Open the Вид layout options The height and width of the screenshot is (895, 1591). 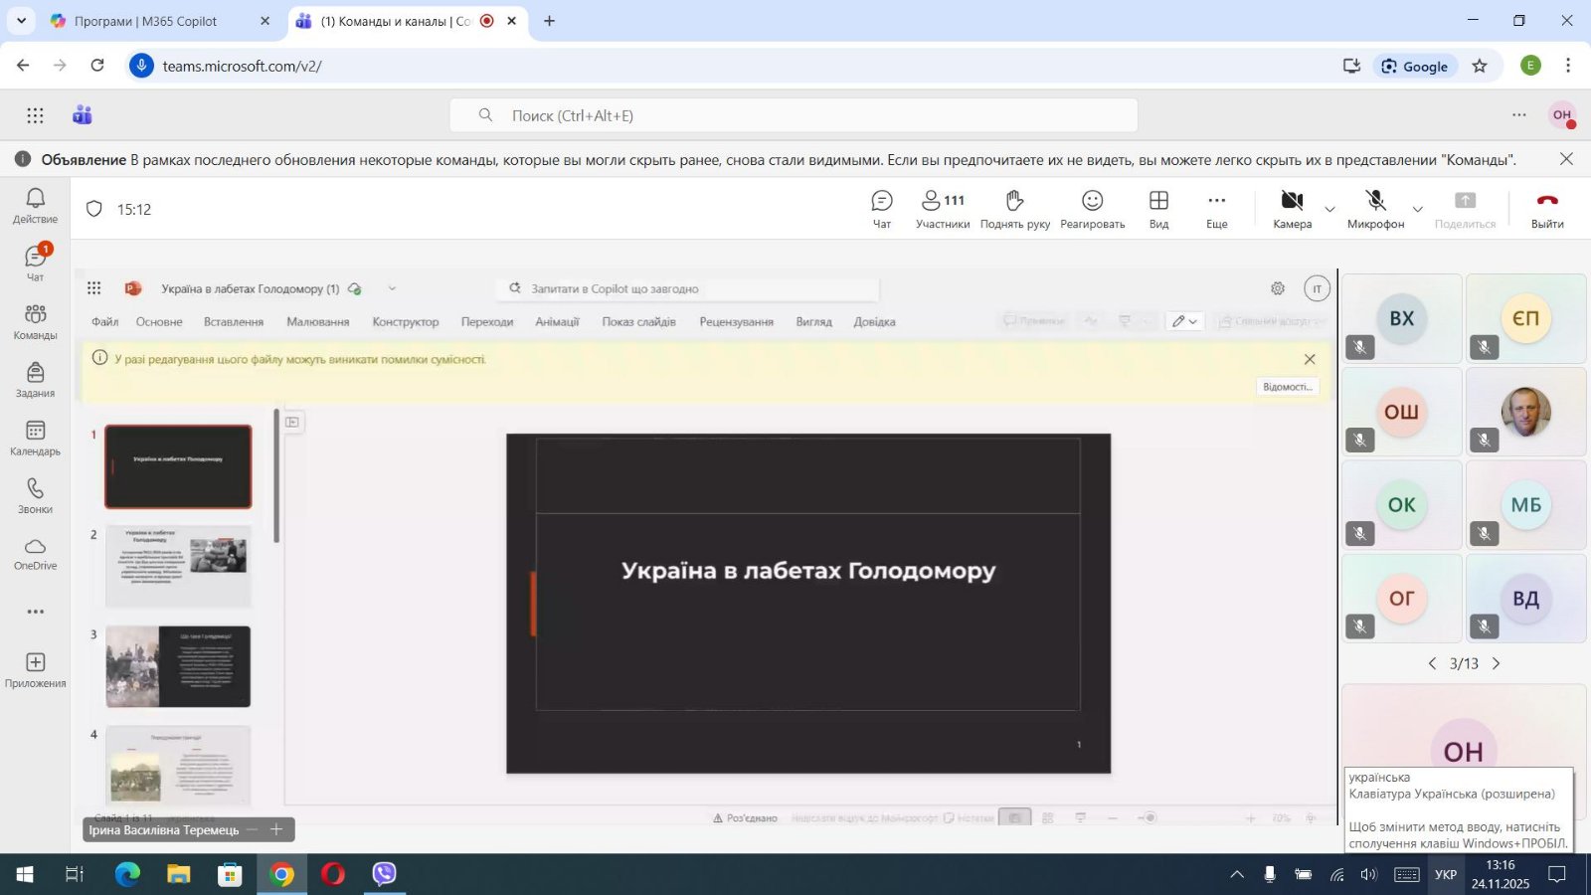pyautogui.click(x=1158, y=209)
